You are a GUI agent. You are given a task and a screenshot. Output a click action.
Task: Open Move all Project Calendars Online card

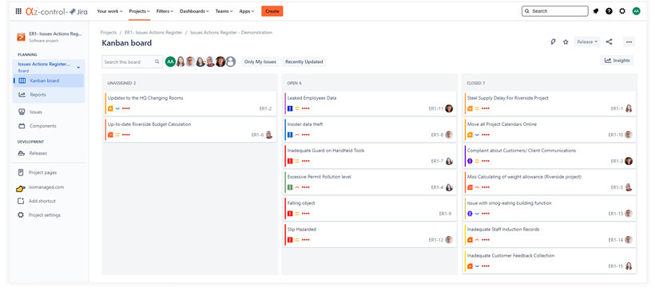point(550,130)
